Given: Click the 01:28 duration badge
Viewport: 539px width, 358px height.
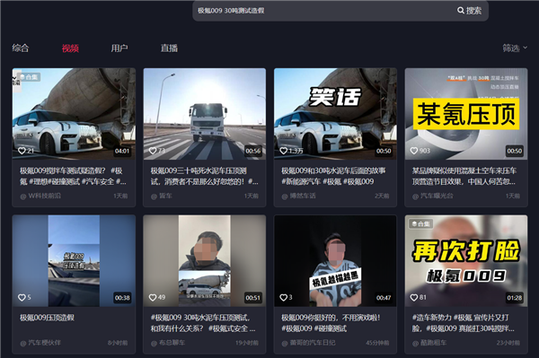Looking at the screenshot, I should tap(514, 298).
